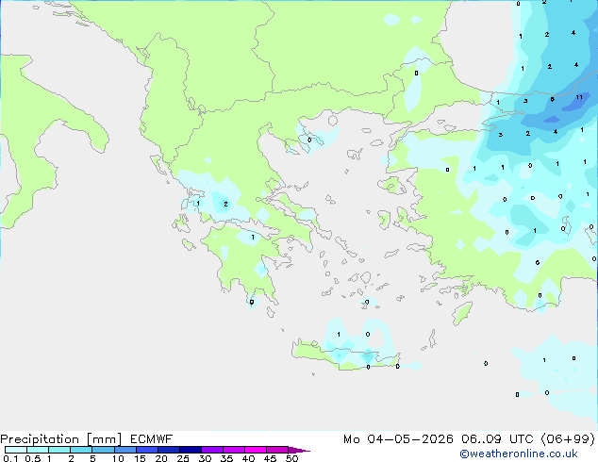The height and width of the screenshot is (462, 598).
Task: Click the 15–20 mm legend color swatch
Action: (x=146, y=450)
